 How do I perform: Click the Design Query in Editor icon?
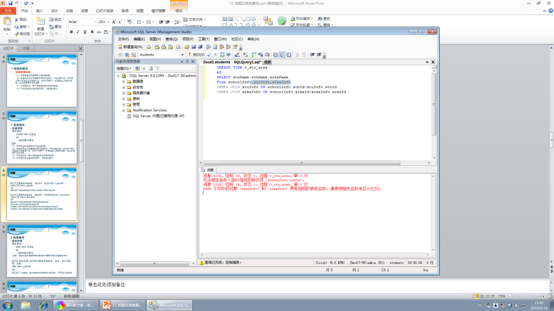pos(237,55)
